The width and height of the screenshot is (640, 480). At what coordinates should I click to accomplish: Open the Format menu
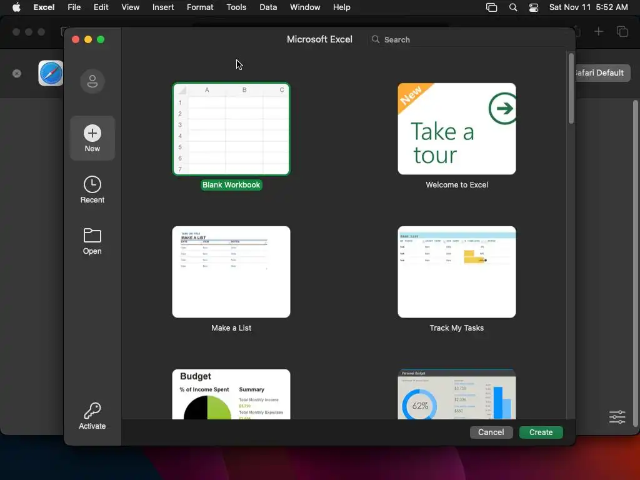click(x=200, y=7)
